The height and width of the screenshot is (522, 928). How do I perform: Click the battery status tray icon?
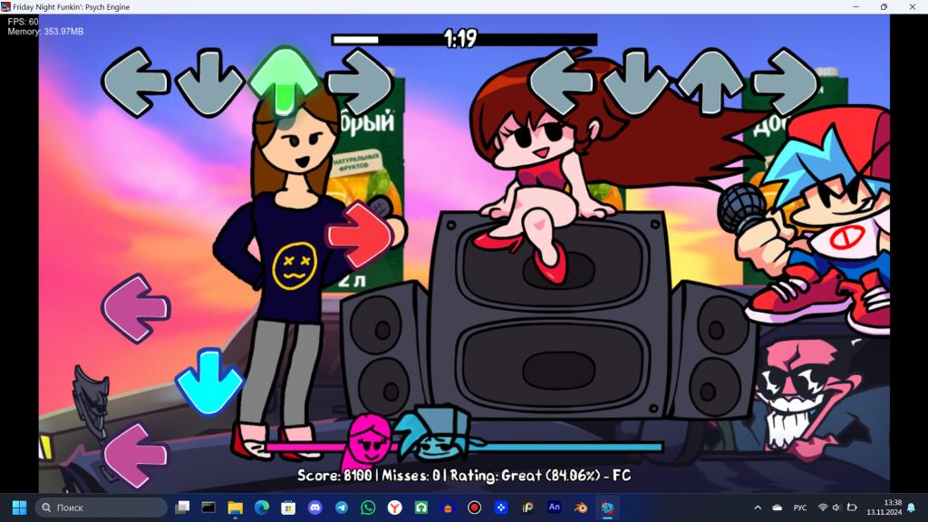pos(852,507)
